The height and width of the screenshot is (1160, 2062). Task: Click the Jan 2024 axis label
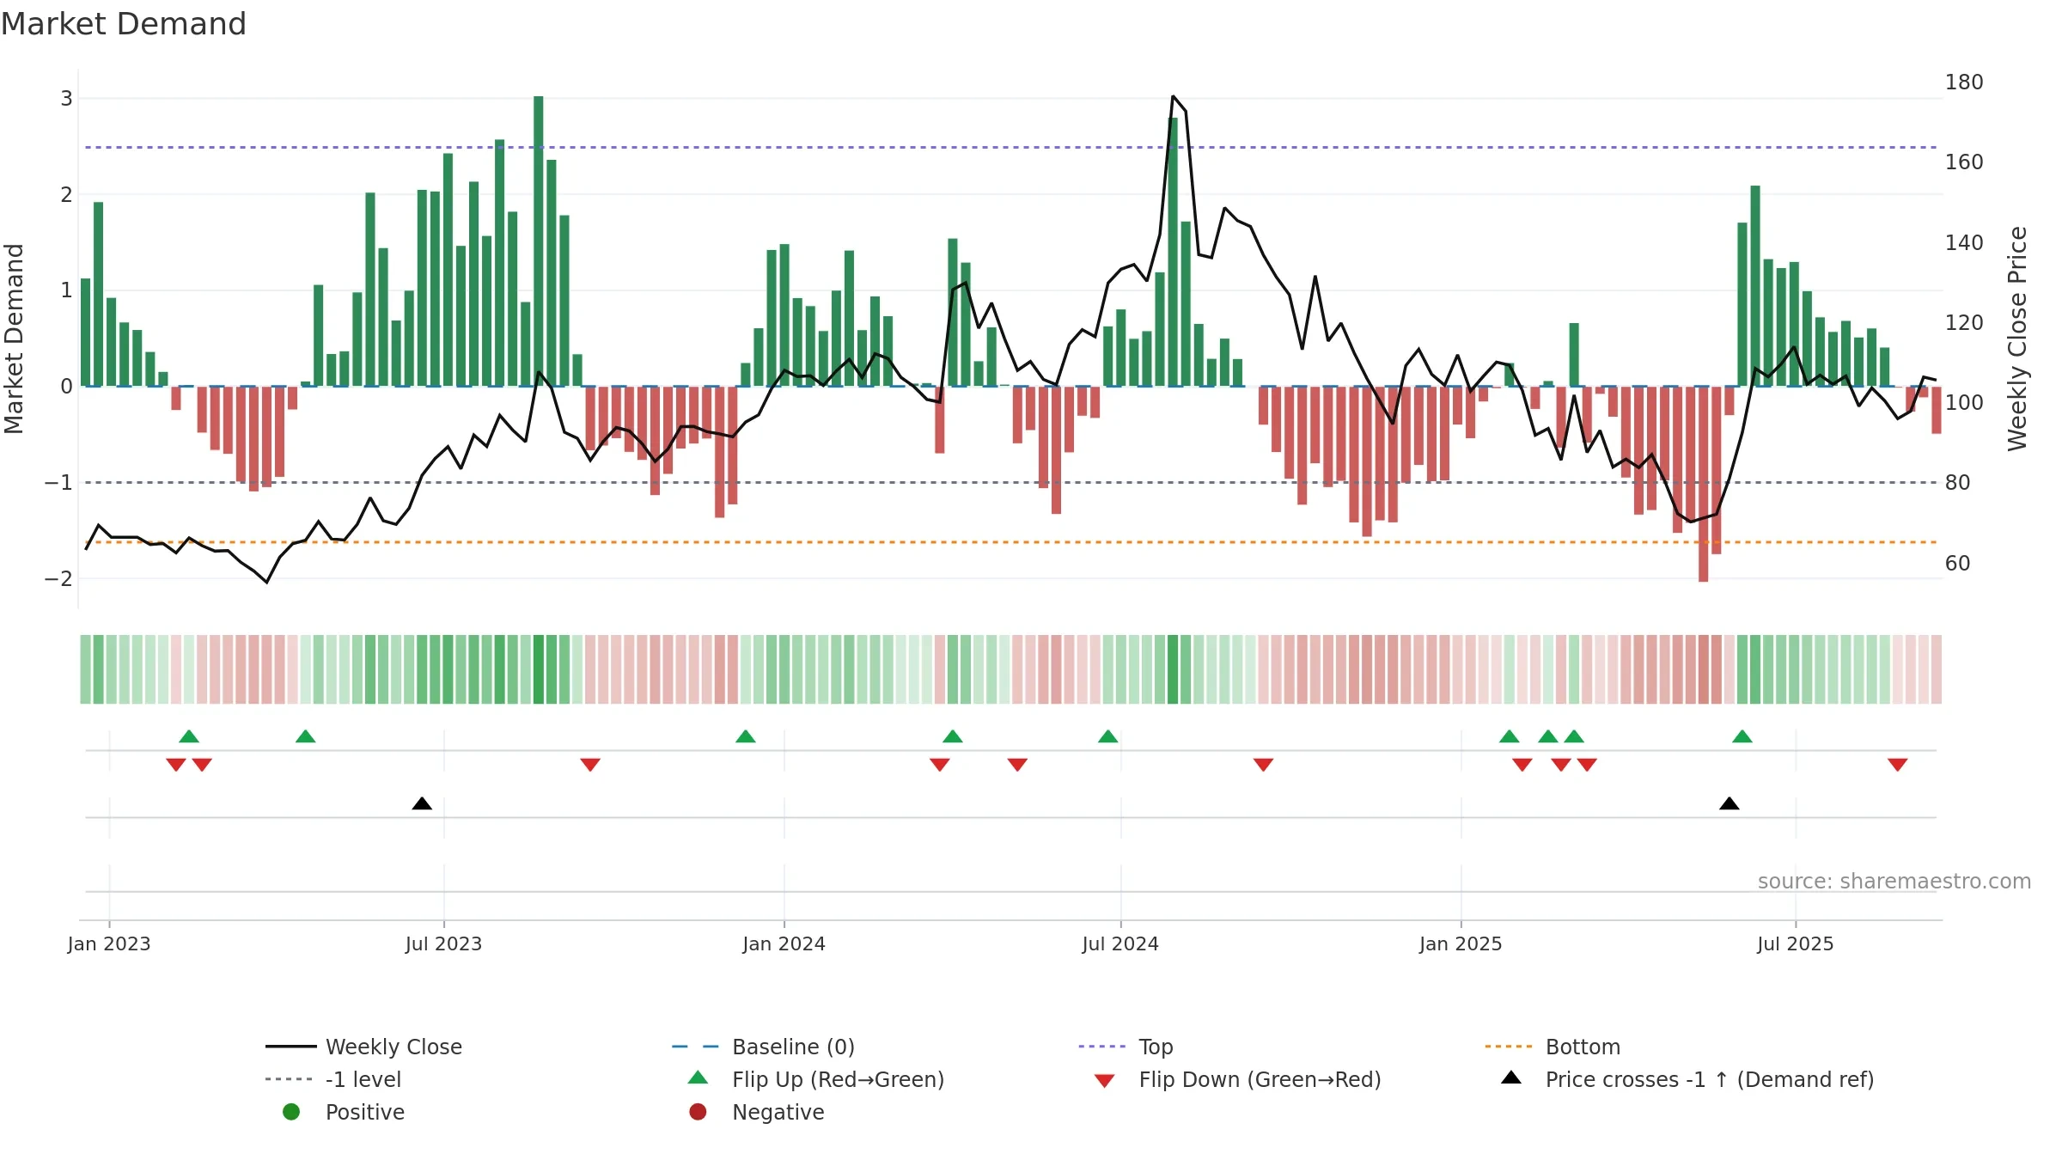tap(784, 944)
